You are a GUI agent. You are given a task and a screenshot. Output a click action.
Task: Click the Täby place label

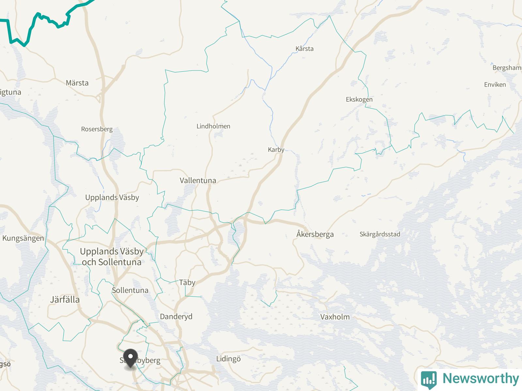[187, 282]
